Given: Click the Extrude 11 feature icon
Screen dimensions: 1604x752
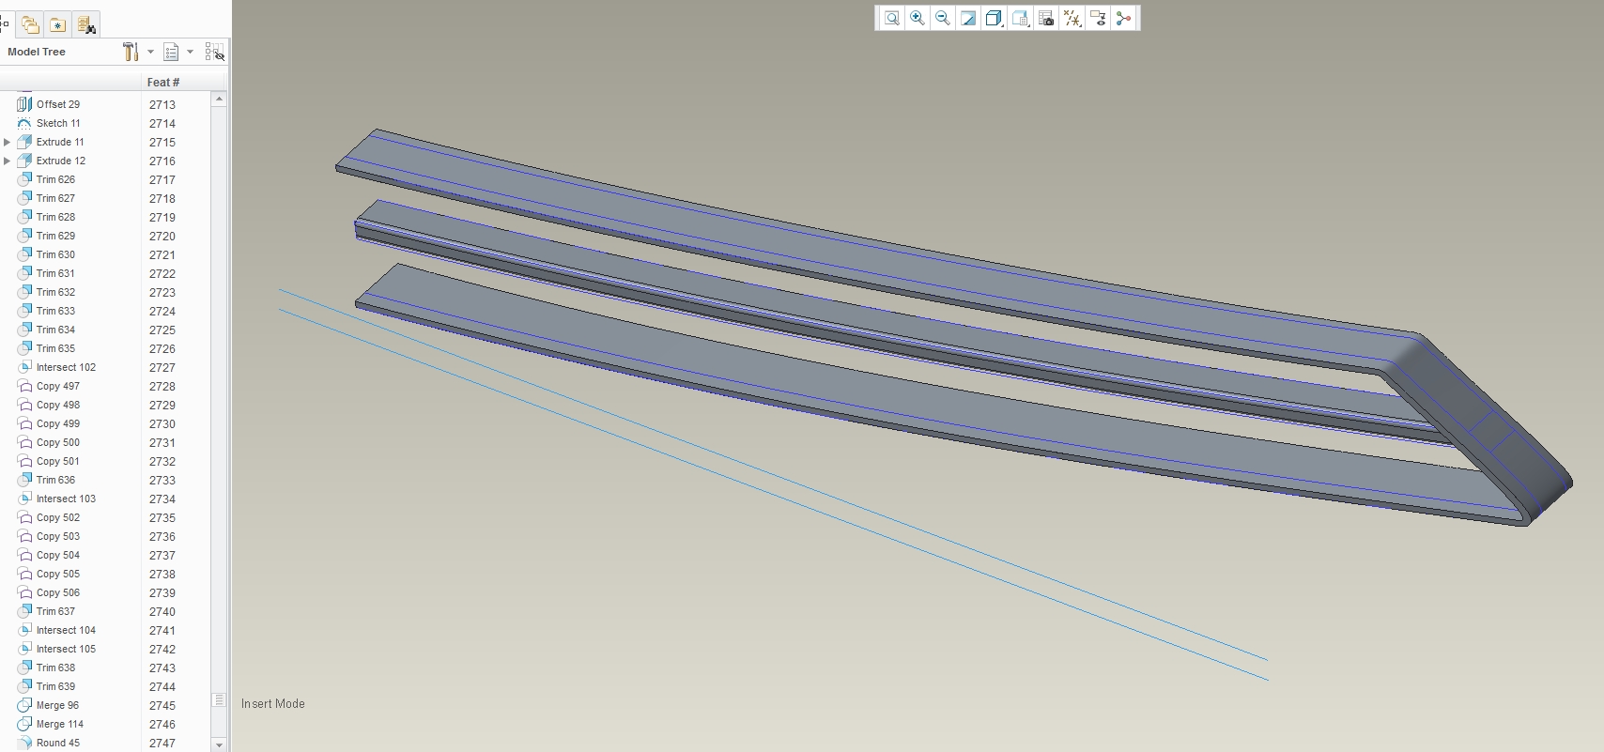Looking at the screenshot, I should [x=24, y=142].
